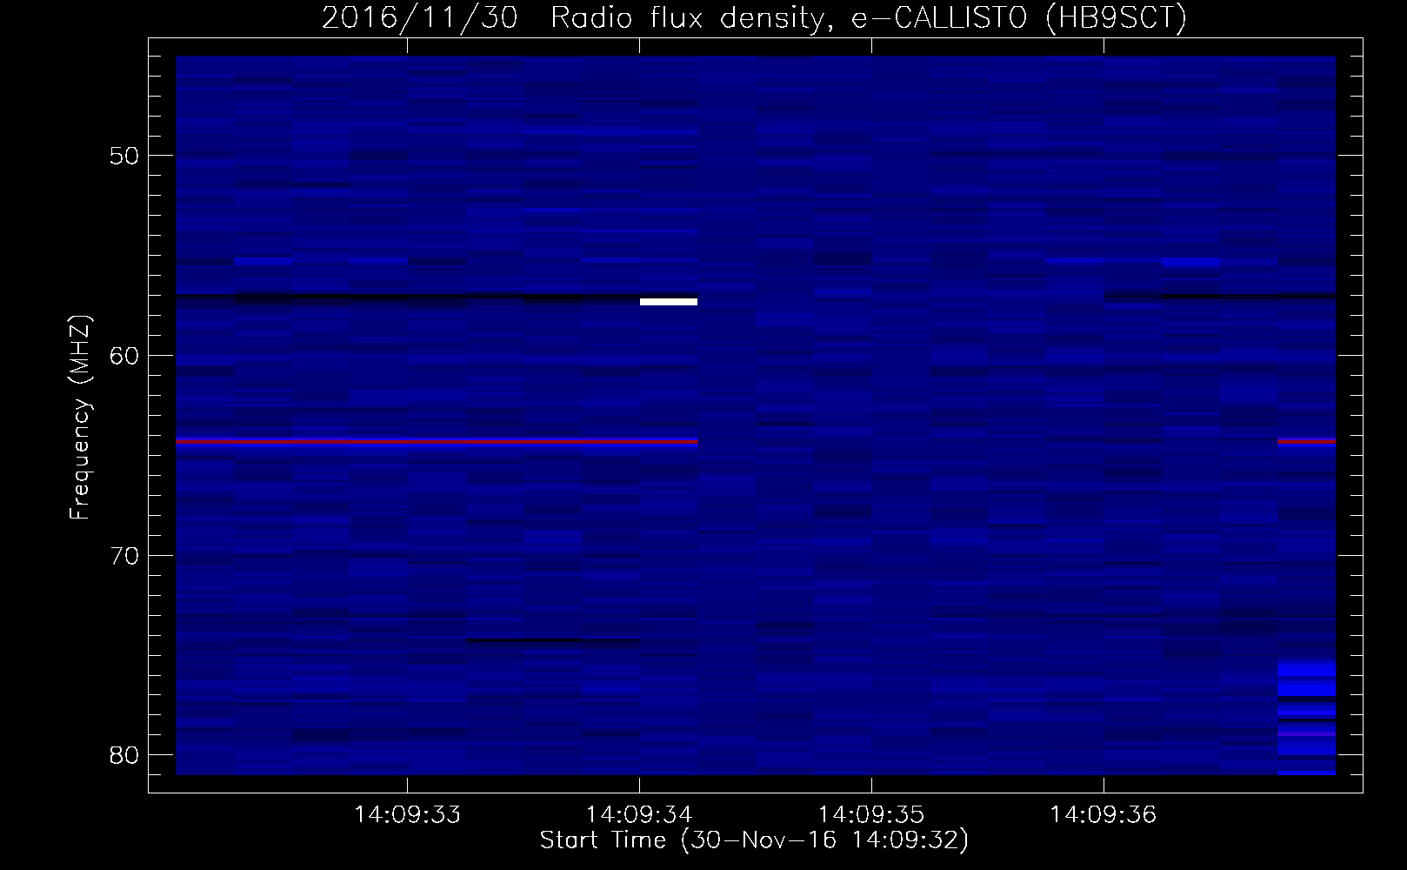The width and height of the screenshot is (1407, 870).
Task: Click the 70 frequency tick label
Action: tap(124, 556)
